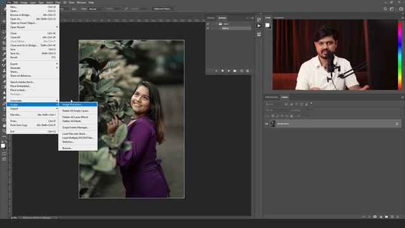Create new action in Actions panel
This screenshot has width=405, height=228.
point(241,71)
